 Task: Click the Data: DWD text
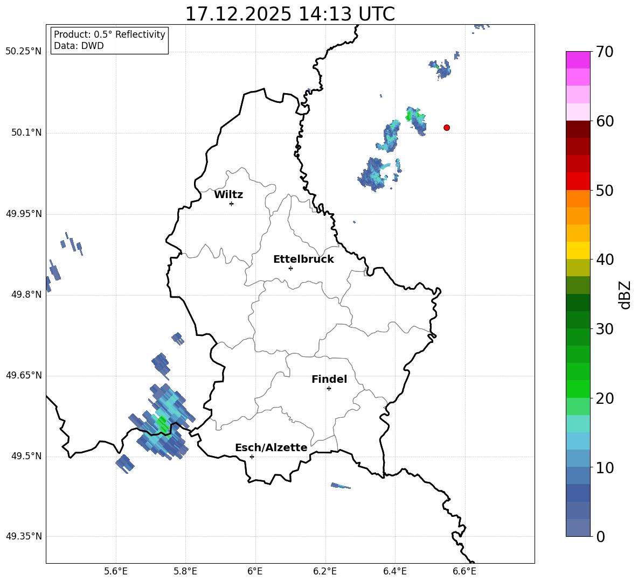click(79, 46)
